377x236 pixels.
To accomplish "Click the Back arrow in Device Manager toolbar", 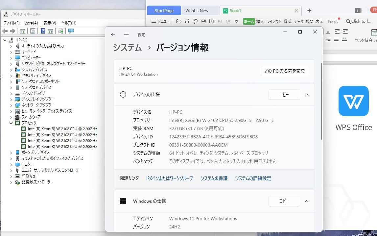I will [x=5, y=31].
